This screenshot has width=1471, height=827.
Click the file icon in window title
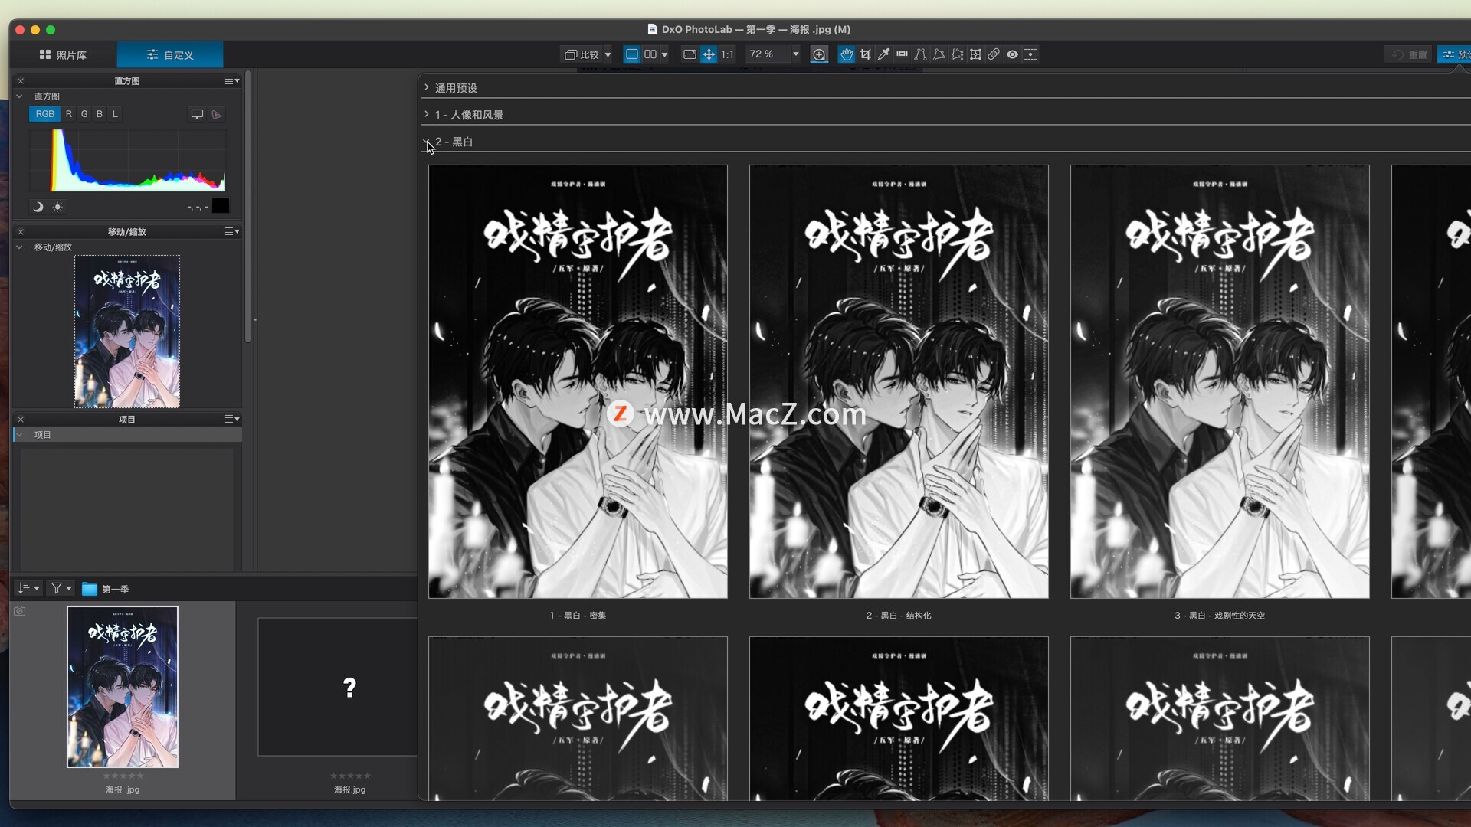coord(653,29)
